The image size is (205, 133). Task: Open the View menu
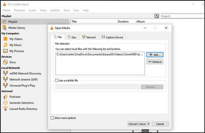(x=76, y=10)
